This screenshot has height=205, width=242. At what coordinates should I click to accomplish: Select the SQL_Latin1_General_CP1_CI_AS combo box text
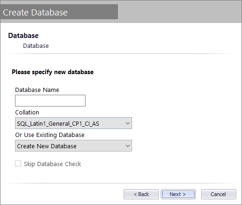pos(58,124)
